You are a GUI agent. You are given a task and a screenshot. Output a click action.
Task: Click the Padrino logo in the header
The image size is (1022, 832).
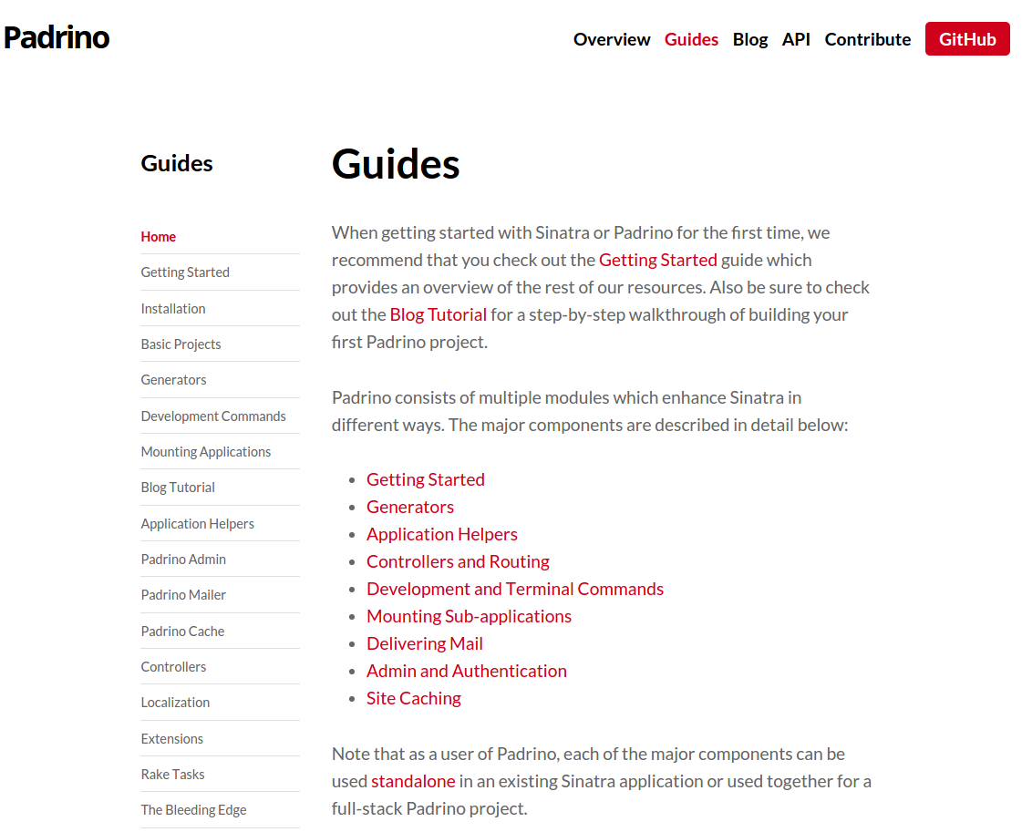(57, 37)
